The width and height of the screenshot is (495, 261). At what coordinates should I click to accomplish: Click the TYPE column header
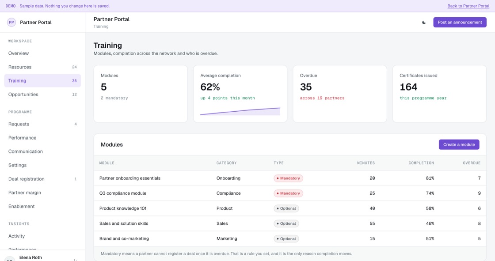point(279,163)
